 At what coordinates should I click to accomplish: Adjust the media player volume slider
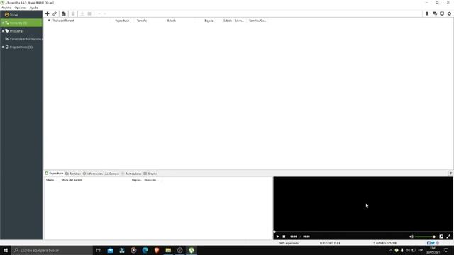pos(425,237)
